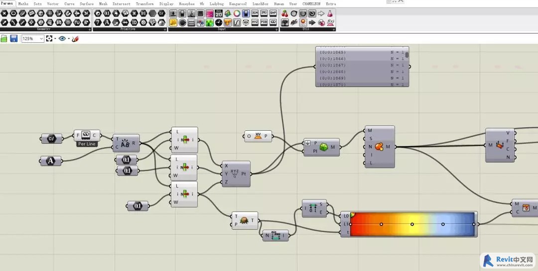Open the file with the green folder icon
The image size is (538, 271).
pos(4,39)
